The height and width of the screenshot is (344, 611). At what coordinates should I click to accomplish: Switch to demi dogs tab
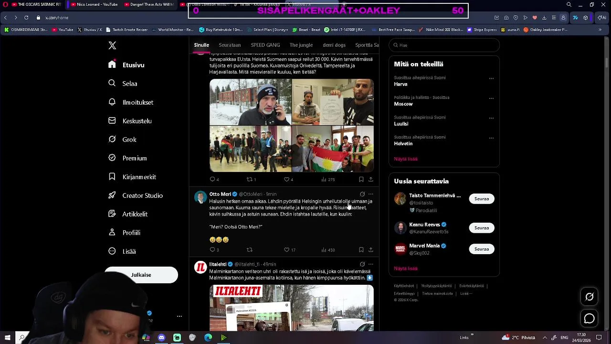[334, 45]
